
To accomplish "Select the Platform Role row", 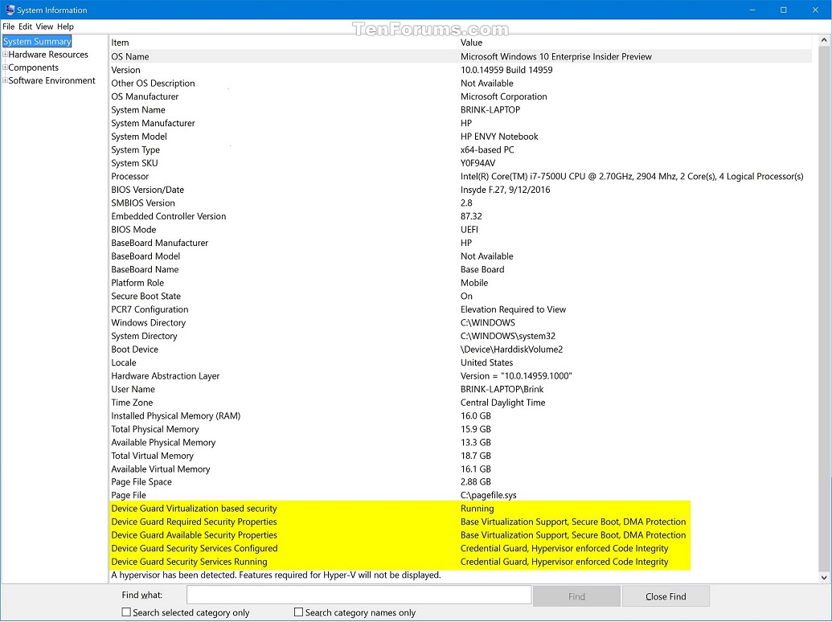I will pos(461,283).
